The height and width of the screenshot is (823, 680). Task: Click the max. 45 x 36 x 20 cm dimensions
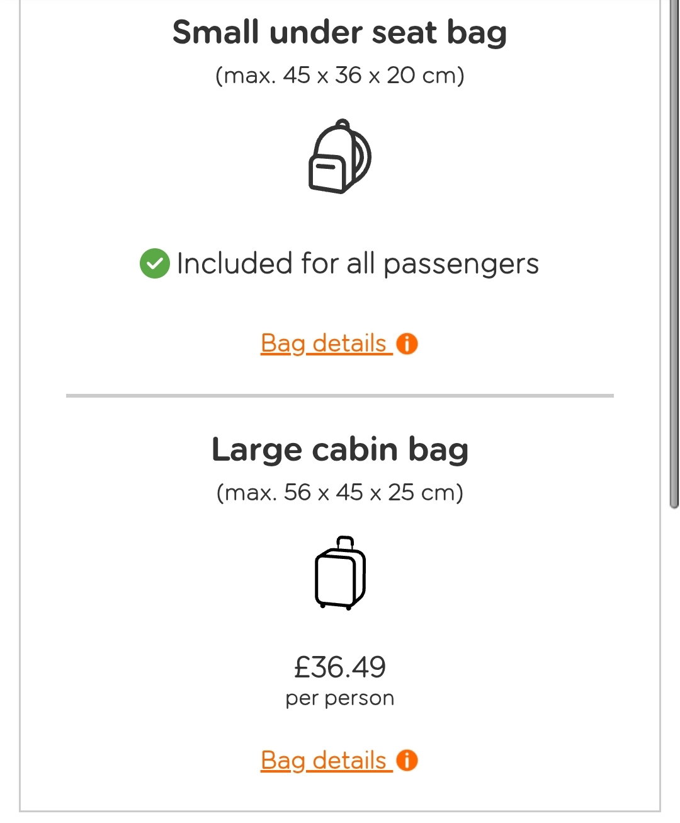[x=340, y=76]
